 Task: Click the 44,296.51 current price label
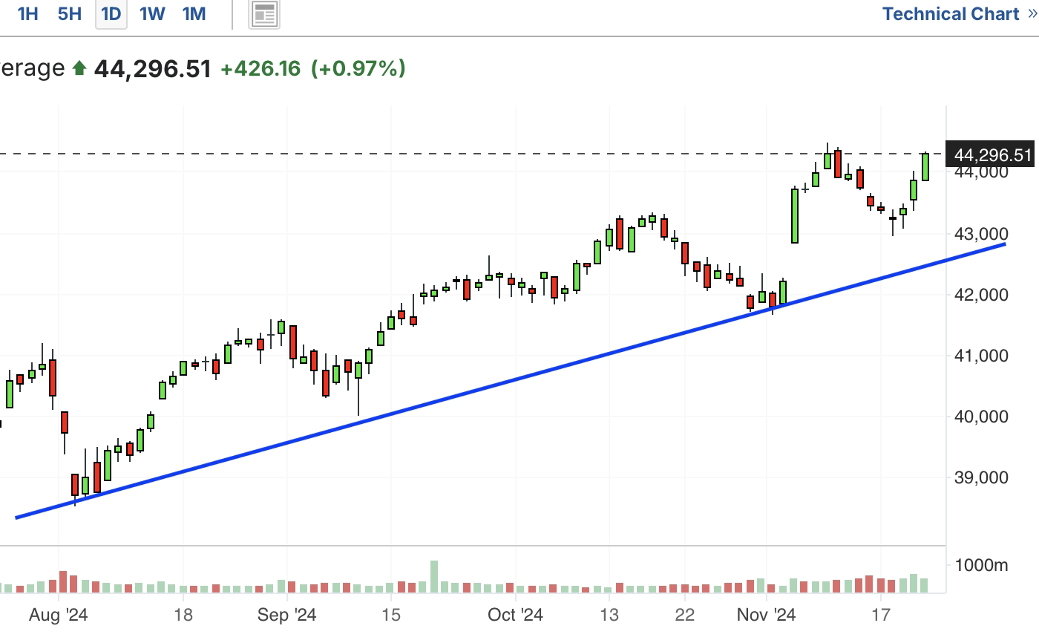tap(992, 155)
